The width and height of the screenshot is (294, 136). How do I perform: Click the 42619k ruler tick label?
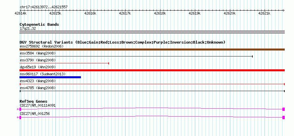(x=195, y=13)
